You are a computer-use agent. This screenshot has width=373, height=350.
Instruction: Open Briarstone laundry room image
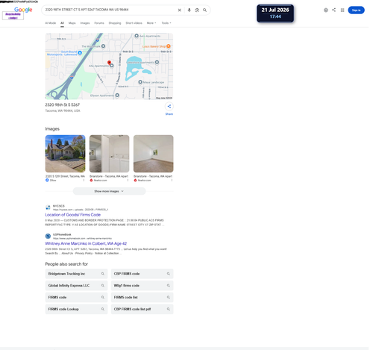coord(109,154)
